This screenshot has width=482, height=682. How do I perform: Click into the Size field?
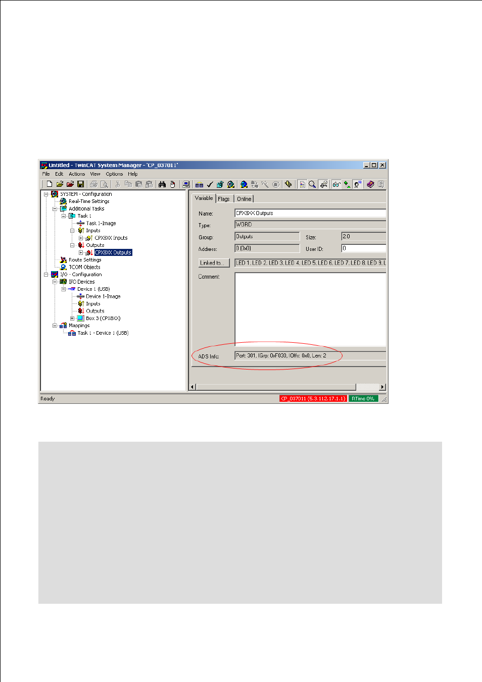364,236
